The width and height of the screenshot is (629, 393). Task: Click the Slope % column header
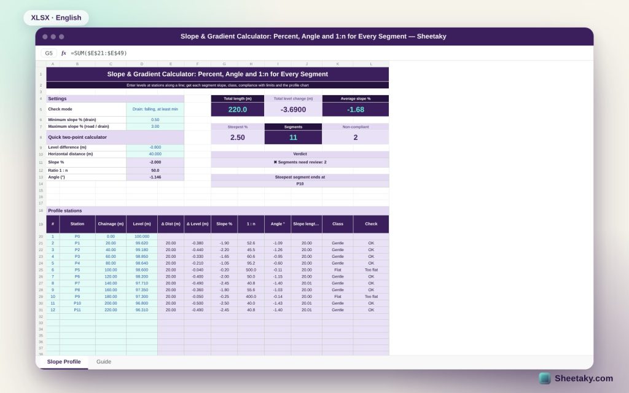click(x=224, y=224)
